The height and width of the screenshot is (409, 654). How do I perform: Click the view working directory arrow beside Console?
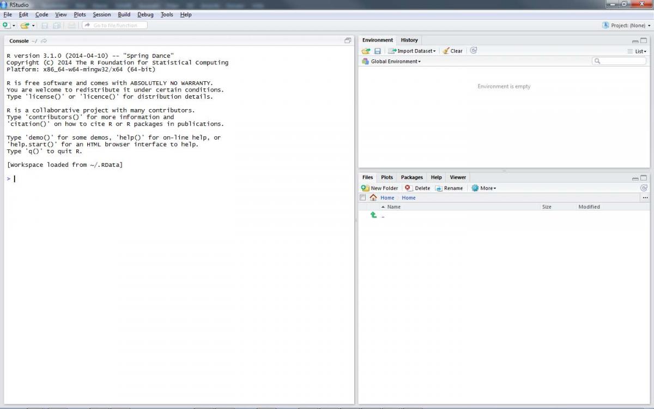coord(44,41)
